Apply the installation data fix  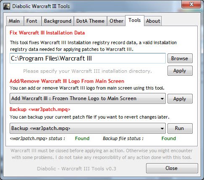(x=180, y=71)
